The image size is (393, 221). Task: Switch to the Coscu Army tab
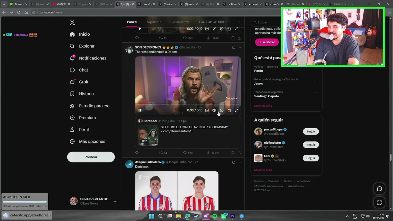pos(180,22)
